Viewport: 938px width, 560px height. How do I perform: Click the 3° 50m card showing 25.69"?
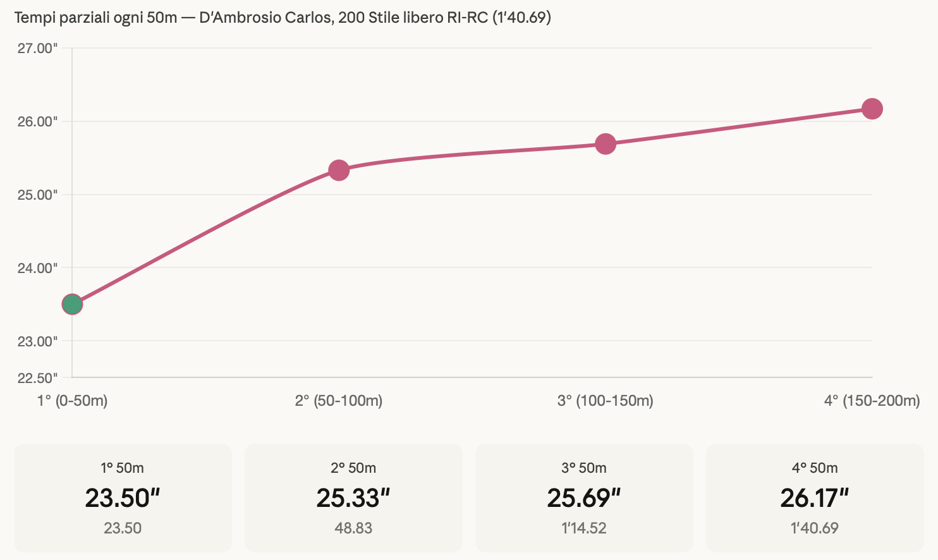pos(584,497)
